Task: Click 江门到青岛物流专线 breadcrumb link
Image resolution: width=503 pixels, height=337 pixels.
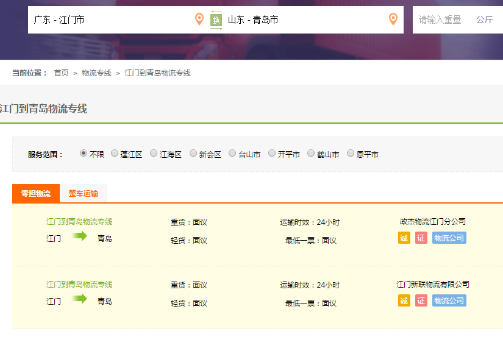Action: 157,73
